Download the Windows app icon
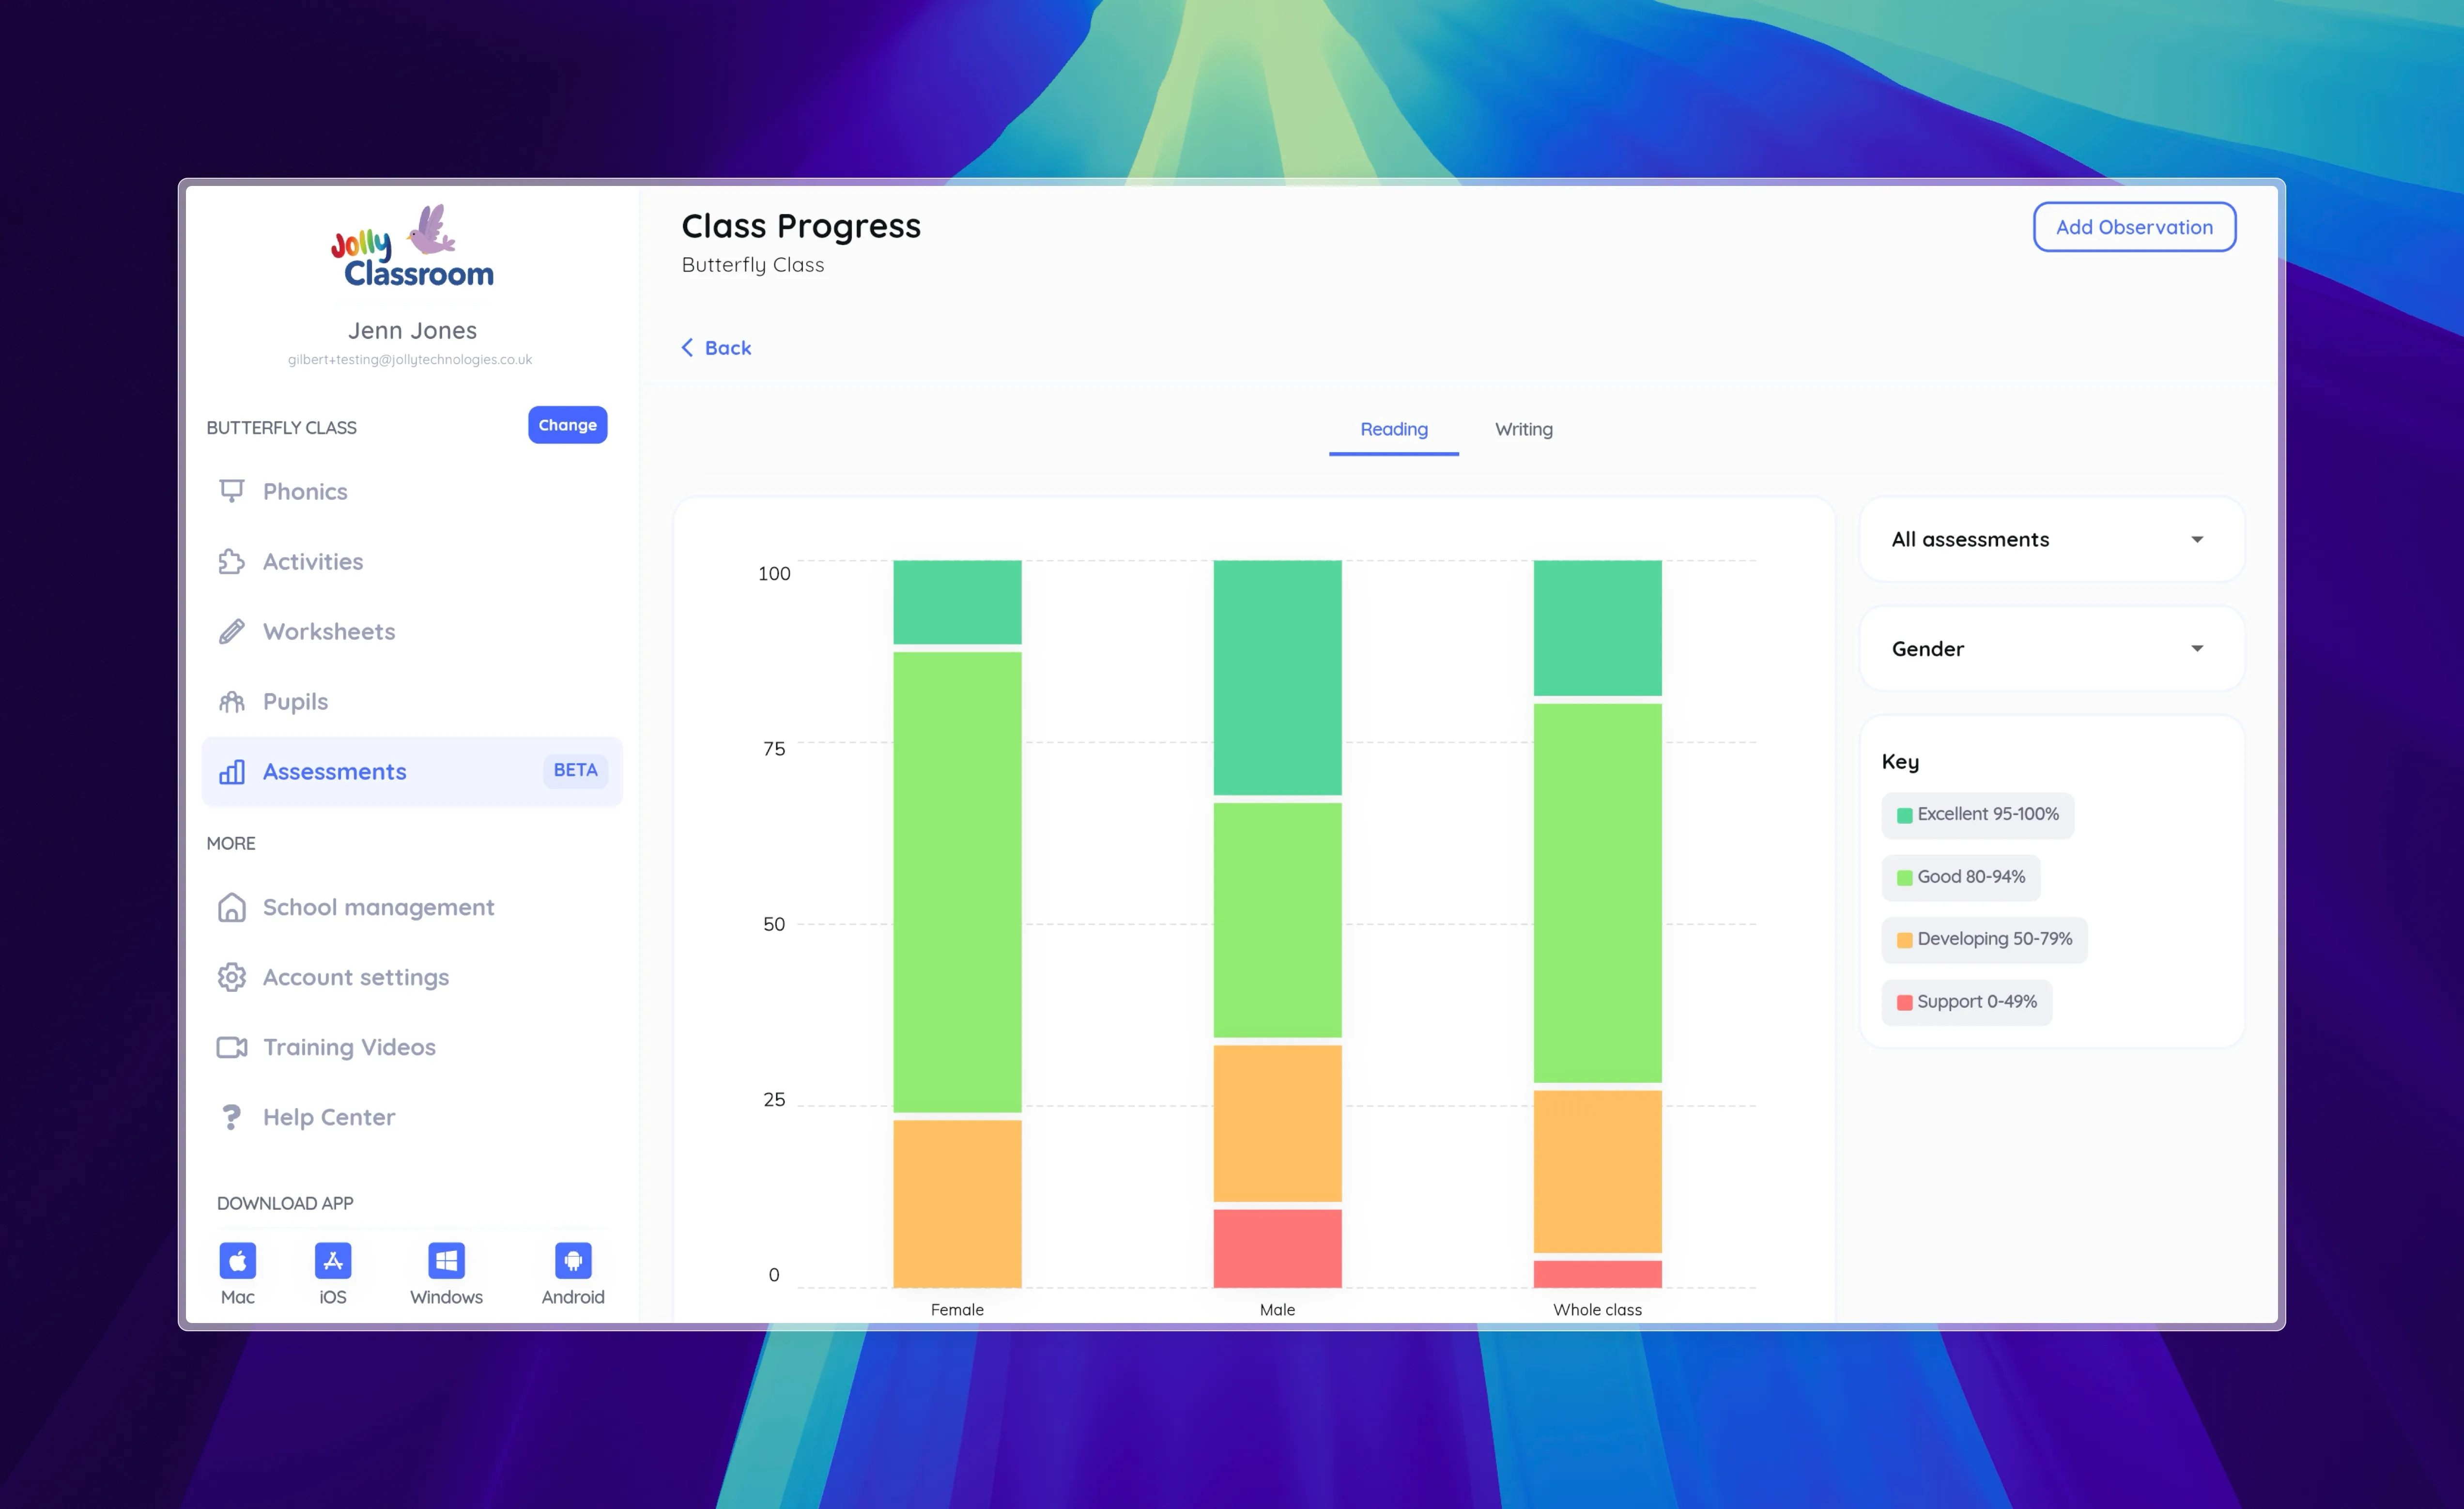The image size is (2464, 1509). (446, 1260)
